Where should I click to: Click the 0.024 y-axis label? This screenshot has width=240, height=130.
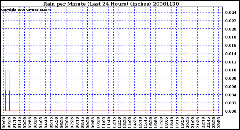point(231,12)
